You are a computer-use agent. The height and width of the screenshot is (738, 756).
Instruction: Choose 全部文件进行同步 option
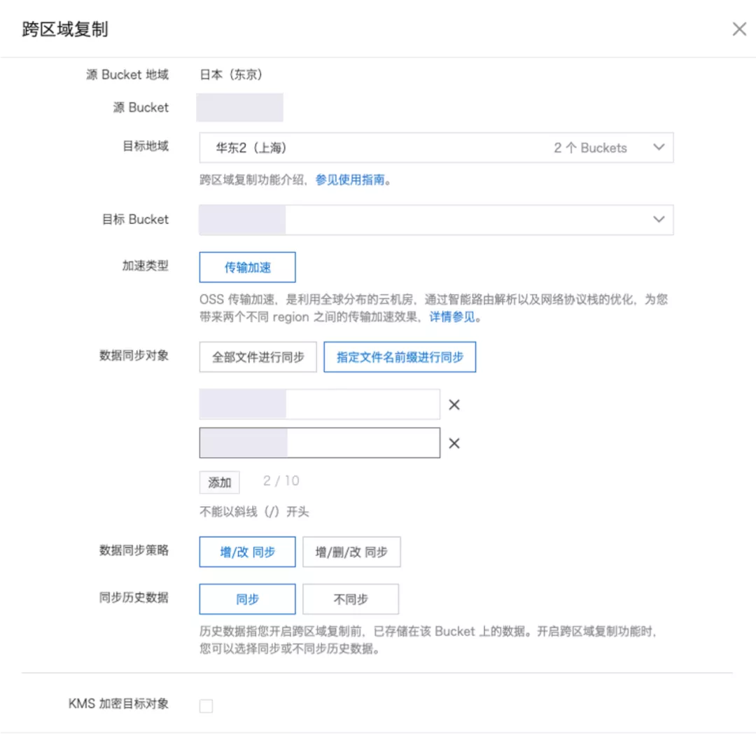point(258,357)
